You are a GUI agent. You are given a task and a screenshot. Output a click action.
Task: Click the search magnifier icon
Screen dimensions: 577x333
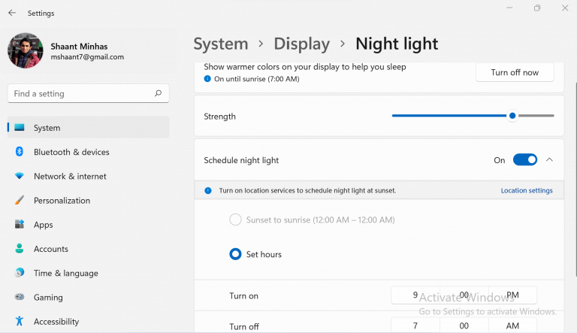coord(158,94)
